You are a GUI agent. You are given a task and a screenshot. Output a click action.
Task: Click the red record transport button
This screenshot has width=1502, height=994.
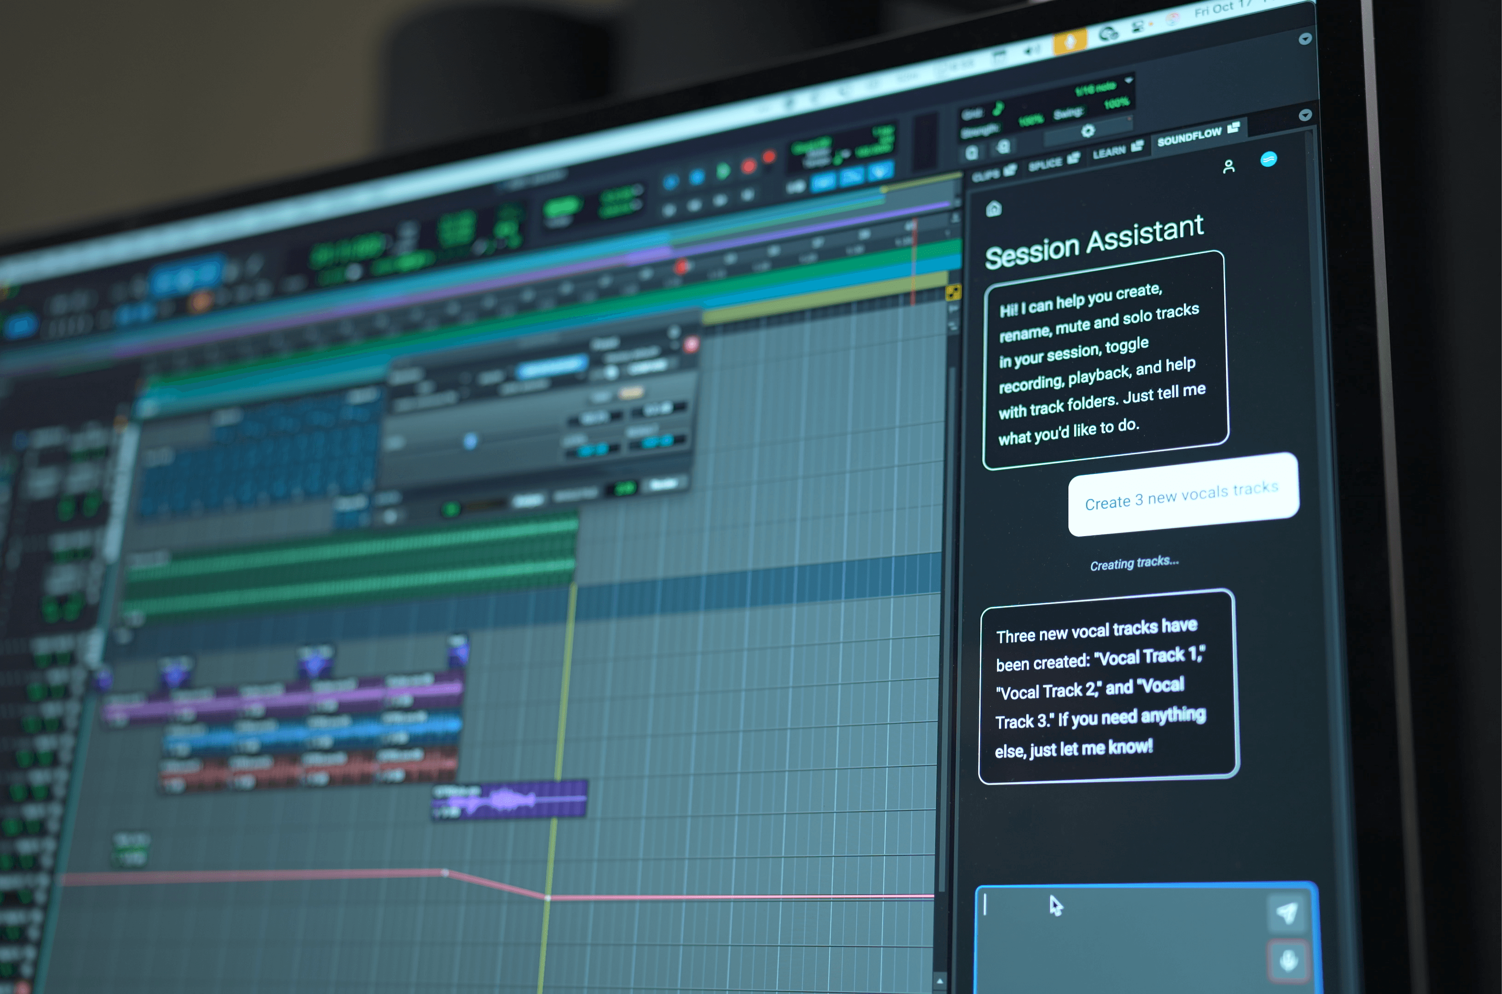[x=749, y=166]
